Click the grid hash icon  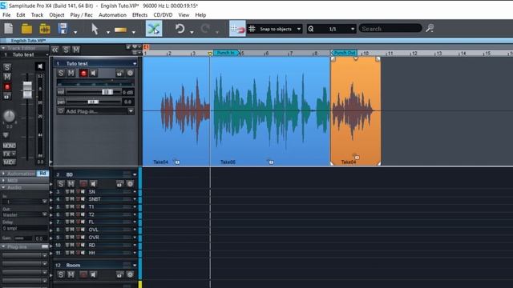pyautogui.click(x=252, y=29)
